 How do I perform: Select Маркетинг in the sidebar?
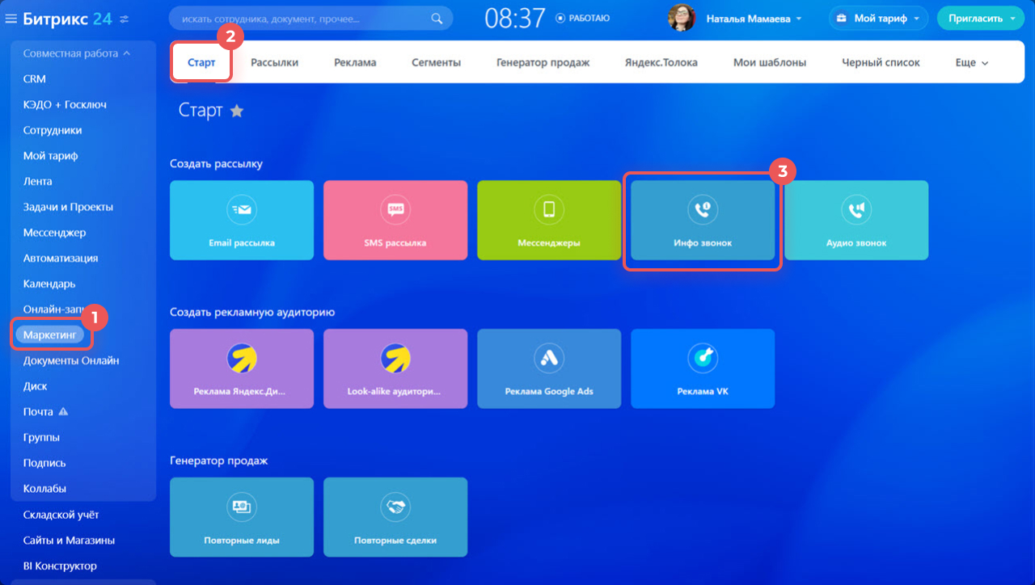(49, 335)
